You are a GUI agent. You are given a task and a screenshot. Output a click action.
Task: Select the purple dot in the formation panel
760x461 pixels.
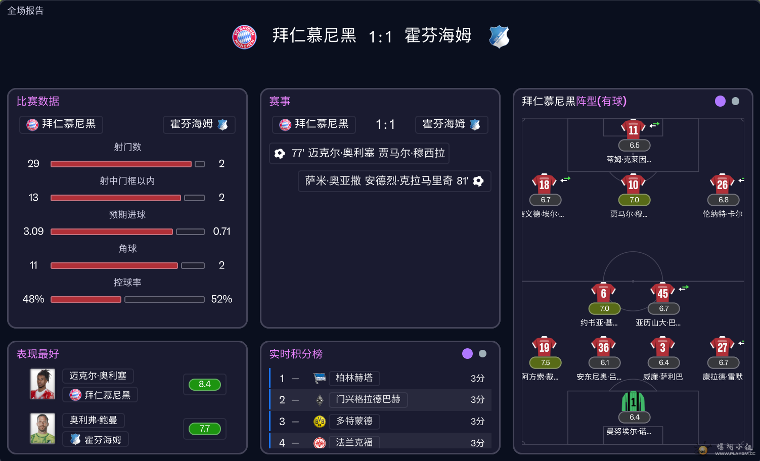click(721, 101)
